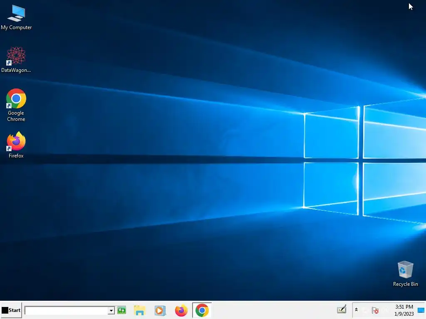The height and width of the screenshot is (319, 426).
Task: Select the Google Chrome desktop shortcut
Action: (x=16, y=105)
